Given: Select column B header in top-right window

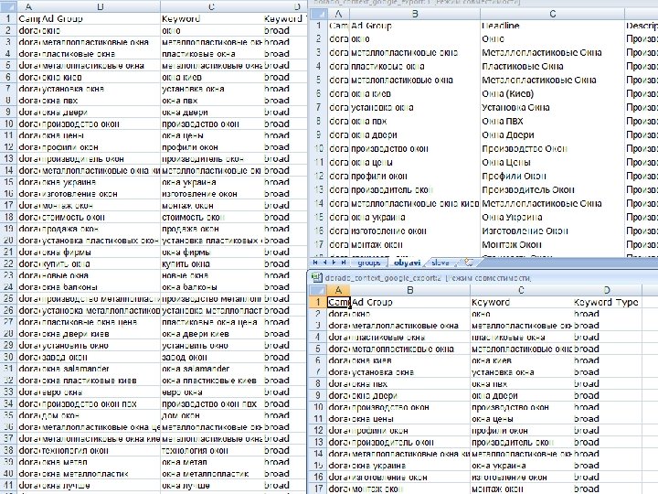Looking at the screenshot, I should (x=415, y=14).
